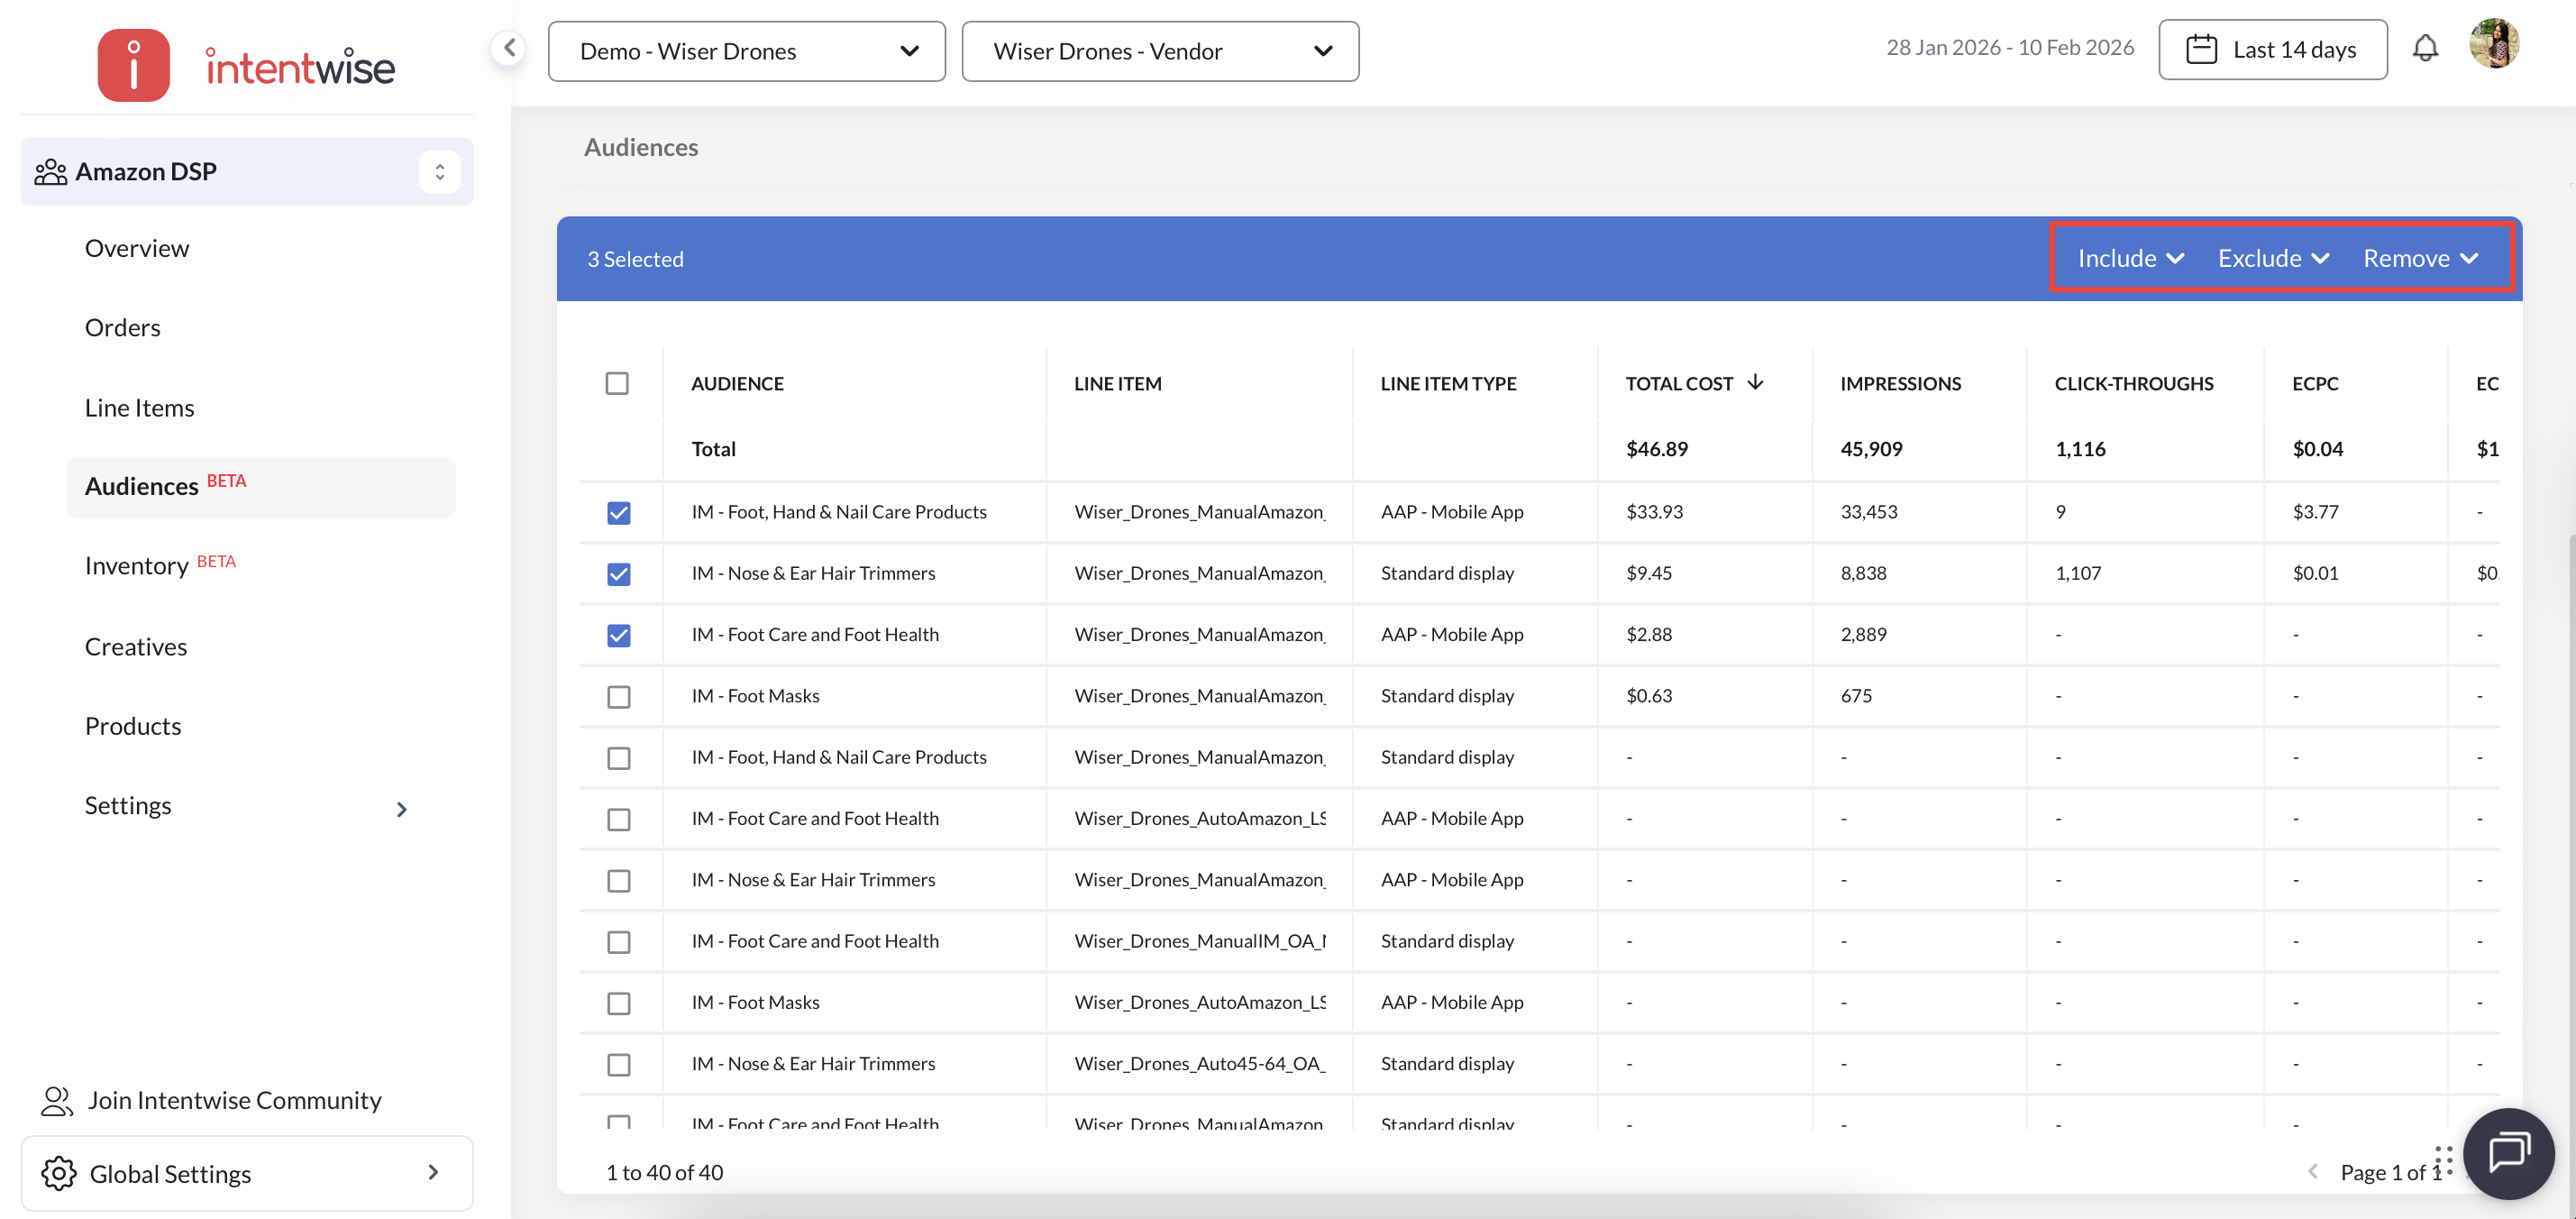Click the Last 14 days button
The width and height of the screenshot is (2576, 1219).
[2272, 49]
